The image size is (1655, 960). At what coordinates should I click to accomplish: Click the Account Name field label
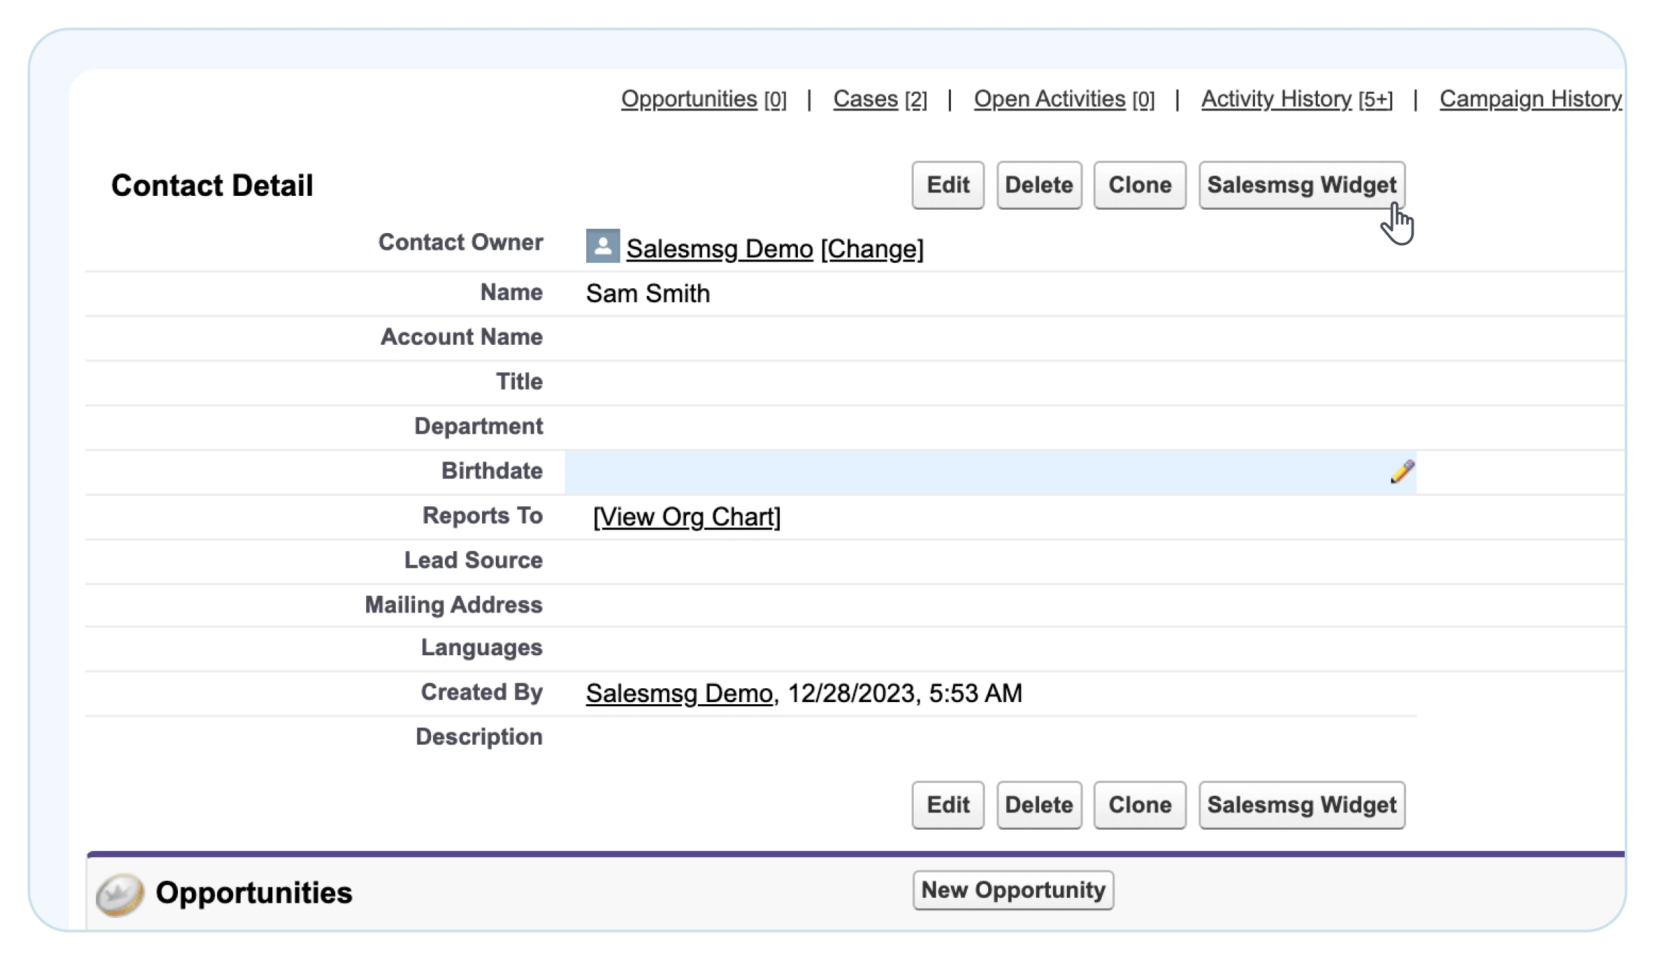(462, 337)
